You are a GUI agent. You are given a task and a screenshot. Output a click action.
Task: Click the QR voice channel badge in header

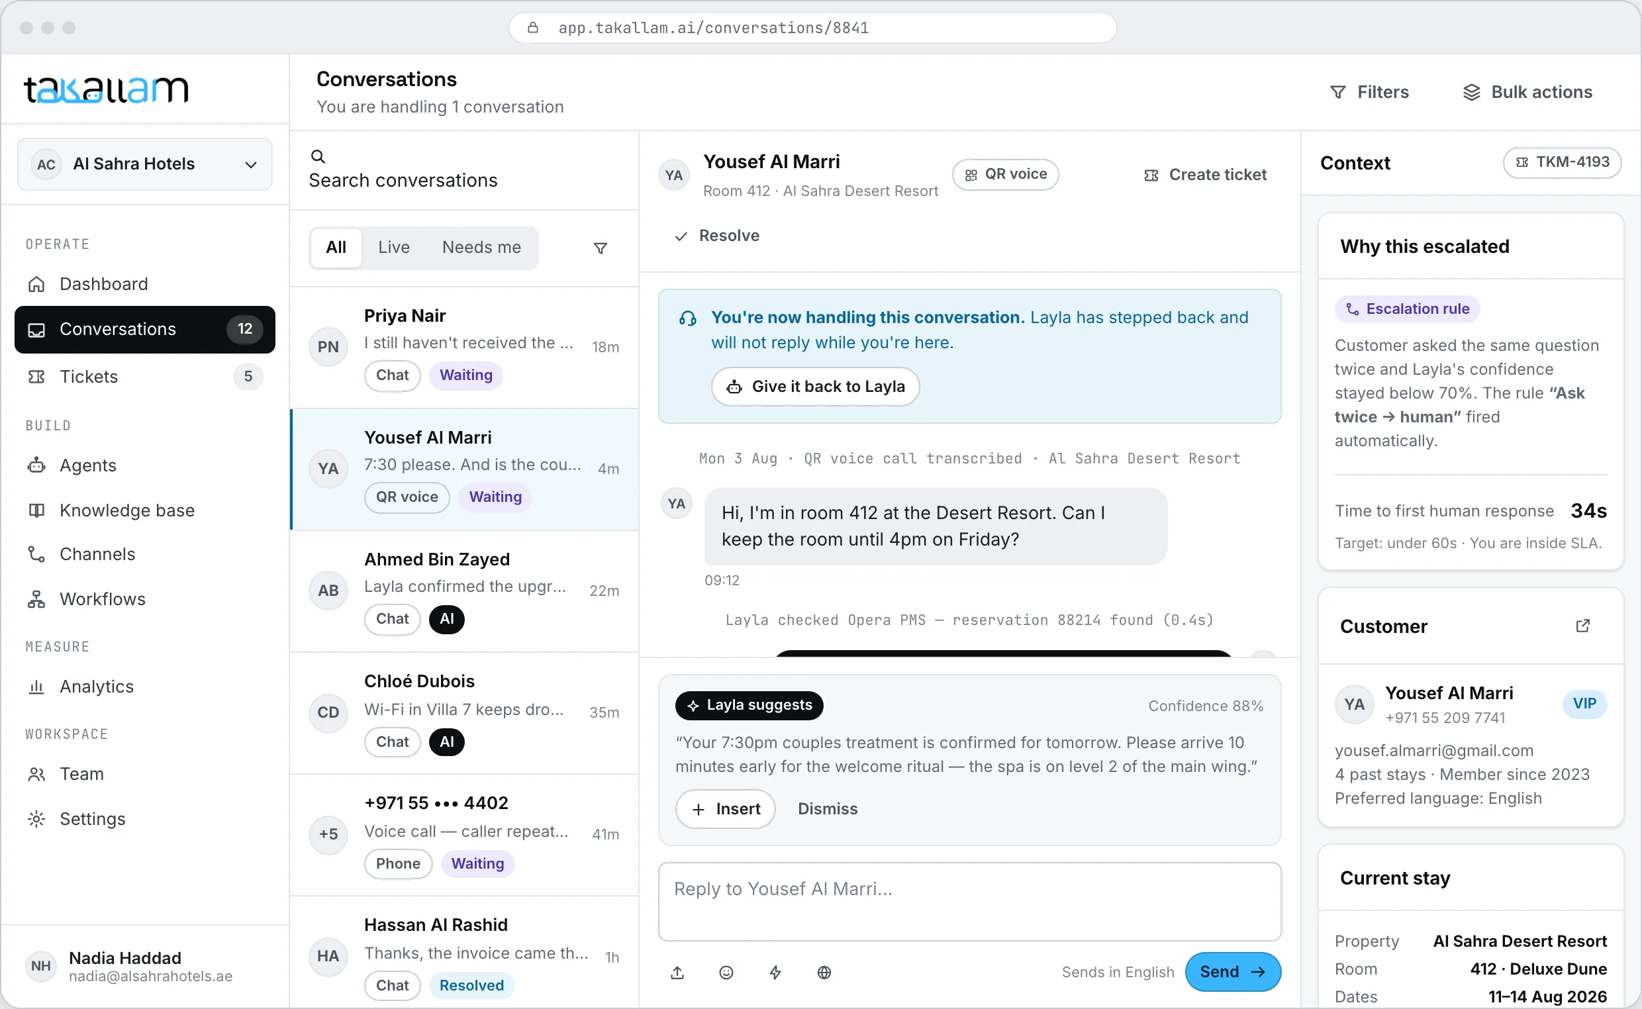(x=1006, y=174)
